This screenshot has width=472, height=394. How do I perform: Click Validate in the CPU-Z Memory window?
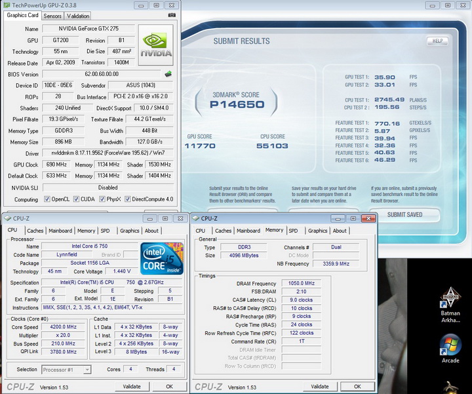coord(319,386)
